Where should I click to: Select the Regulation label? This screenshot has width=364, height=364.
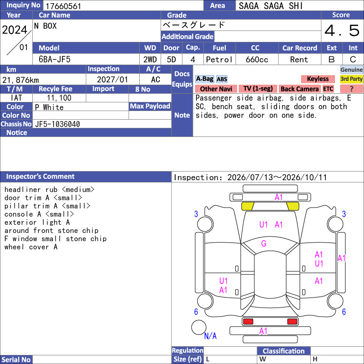[x=187, y=350]
